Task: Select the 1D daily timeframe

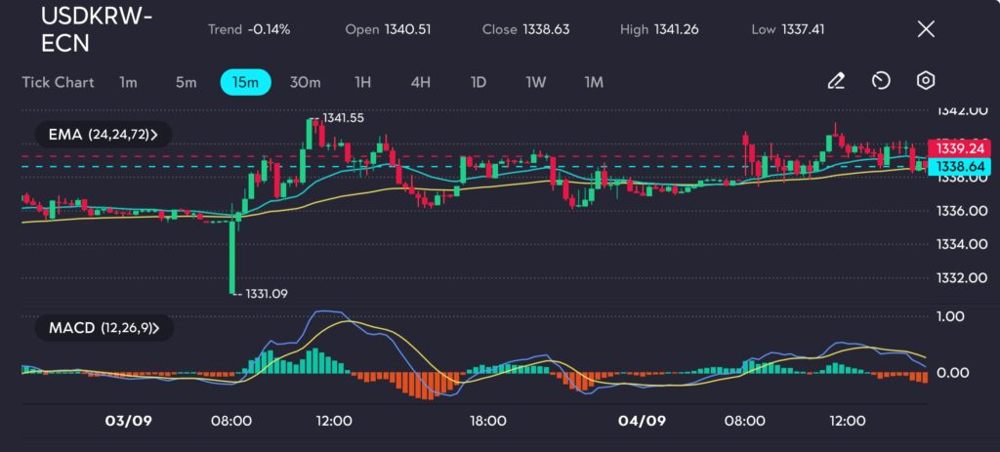Action: (478, 82)
